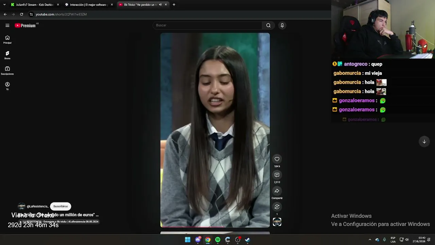Jump to latest chat with down arrow
The image size is (435, 245).
click(x=424, y=142)
